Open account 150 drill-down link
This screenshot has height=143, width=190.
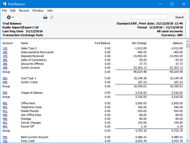pyautogui.click(x=5, y=52)
